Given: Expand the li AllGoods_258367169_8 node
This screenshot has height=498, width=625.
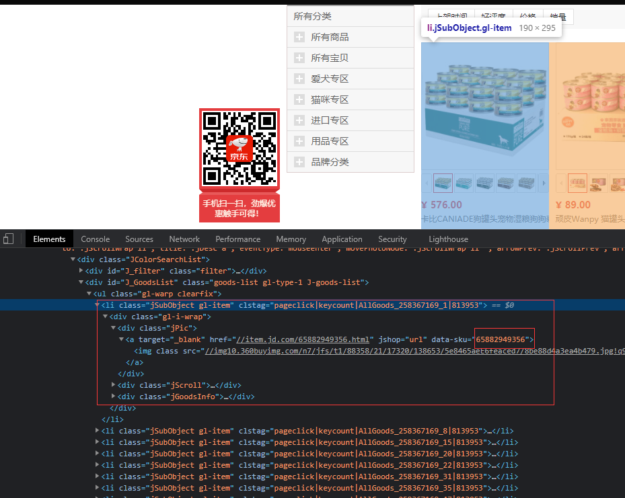Looking at the screenshot, I should (98, 430).
